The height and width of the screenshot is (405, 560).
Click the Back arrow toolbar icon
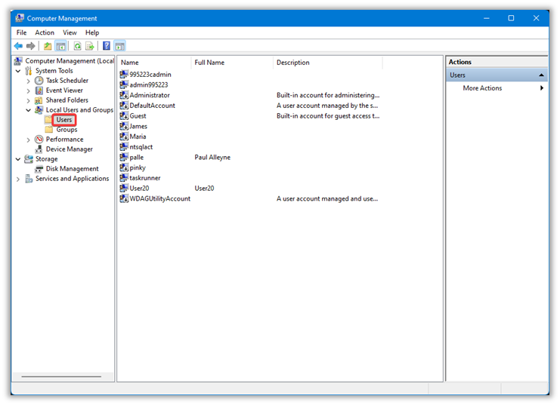point(18,46)
